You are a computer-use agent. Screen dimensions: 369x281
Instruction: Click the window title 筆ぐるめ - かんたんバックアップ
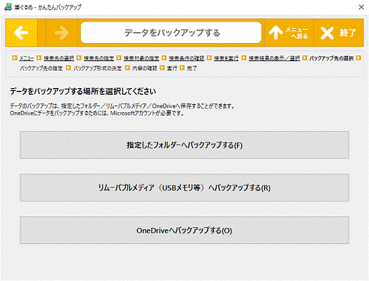click(x=48, y=7)
